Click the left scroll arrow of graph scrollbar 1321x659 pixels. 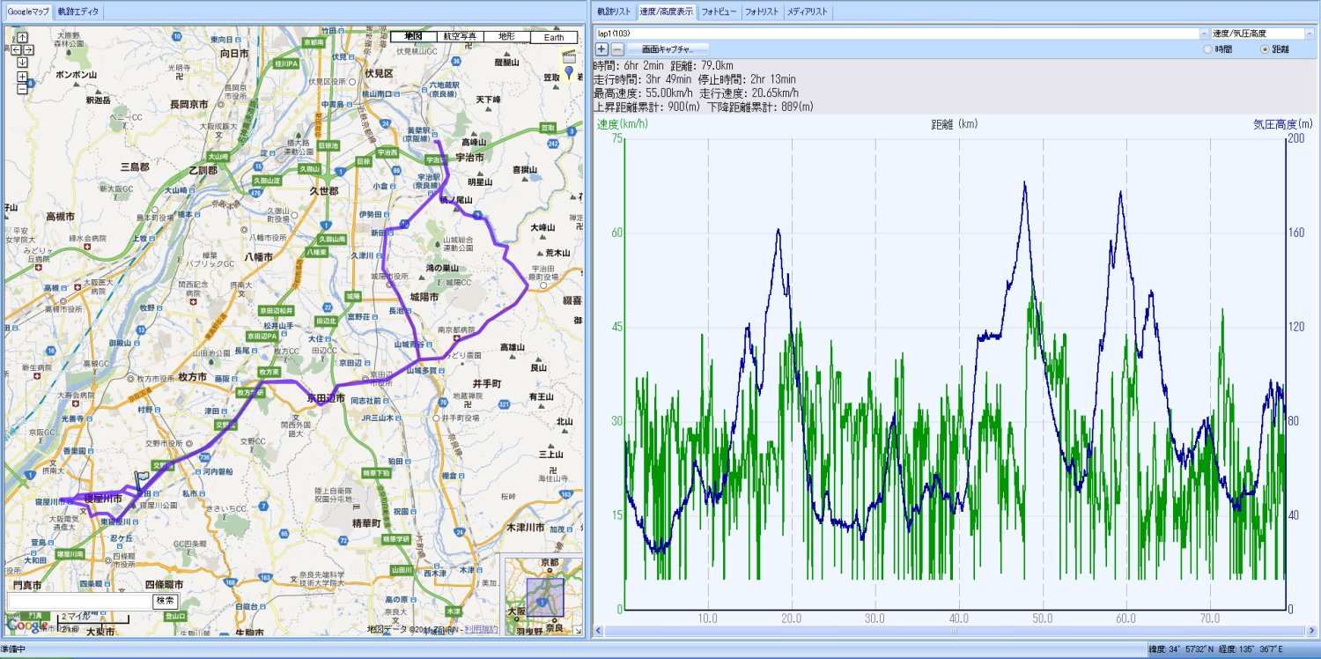[x=600, y=632]
